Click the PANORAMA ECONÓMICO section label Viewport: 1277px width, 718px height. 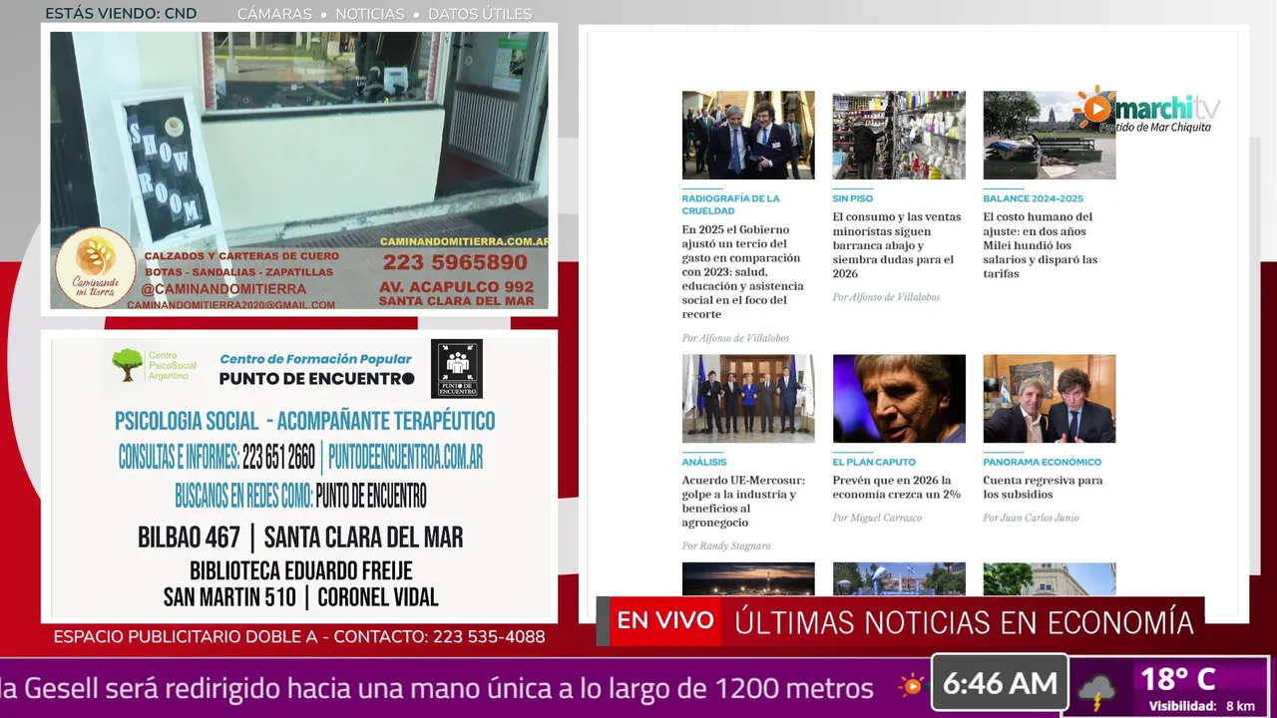1043,462
